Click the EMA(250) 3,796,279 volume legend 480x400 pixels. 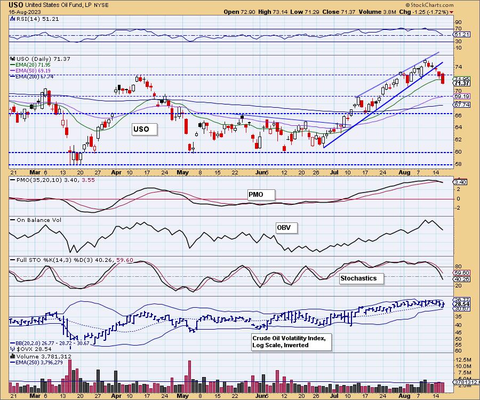tap(36, 362)
